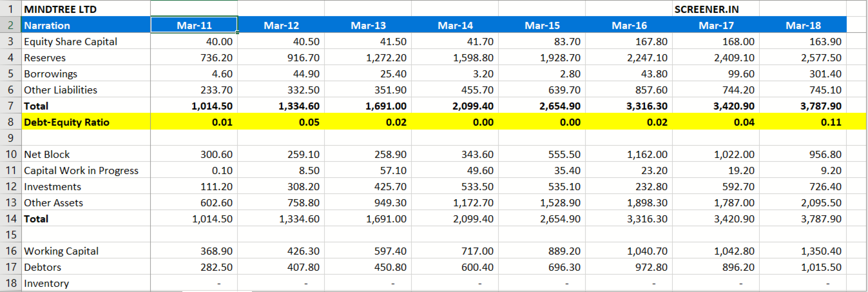The width and height of the screenshot is (868, 292).
Task: Click Borrowings value 301.40
Action: pos(825,73)
